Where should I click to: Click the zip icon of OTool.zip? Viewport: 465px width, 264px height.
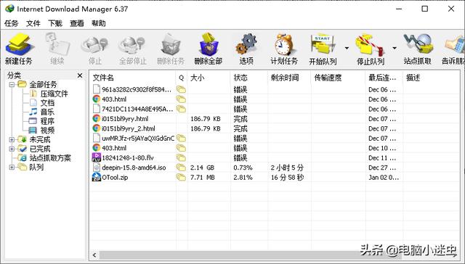point(97,177)
